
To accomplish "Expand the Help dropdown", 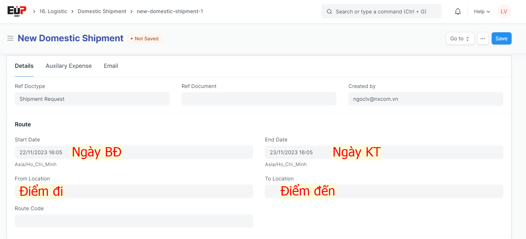I will click(482, 12).
